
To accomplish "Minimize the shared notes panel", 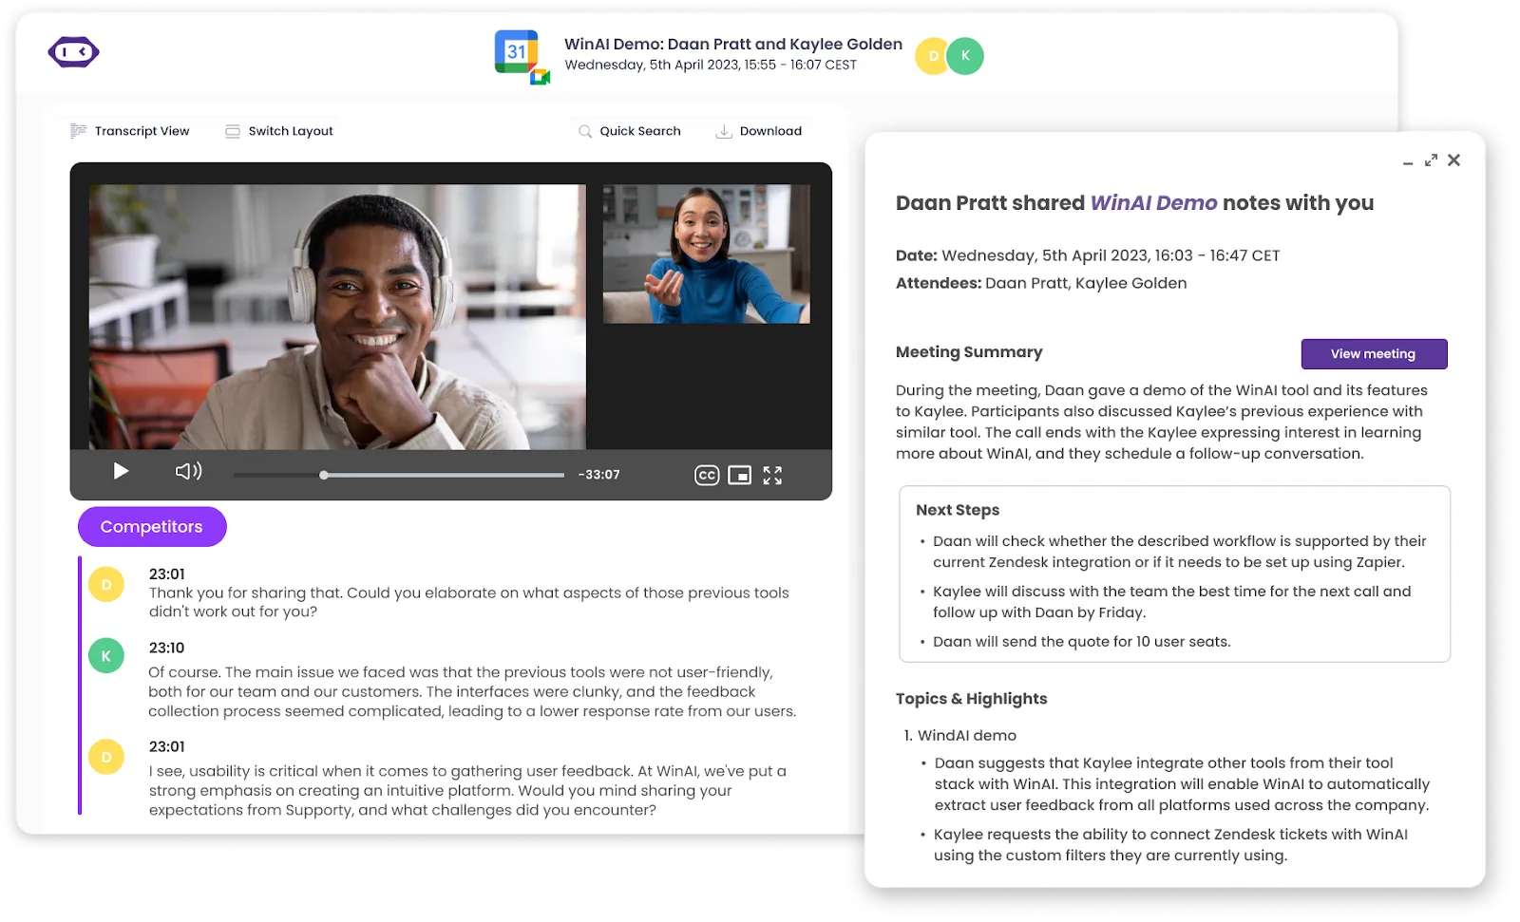I will (1408, 162).
